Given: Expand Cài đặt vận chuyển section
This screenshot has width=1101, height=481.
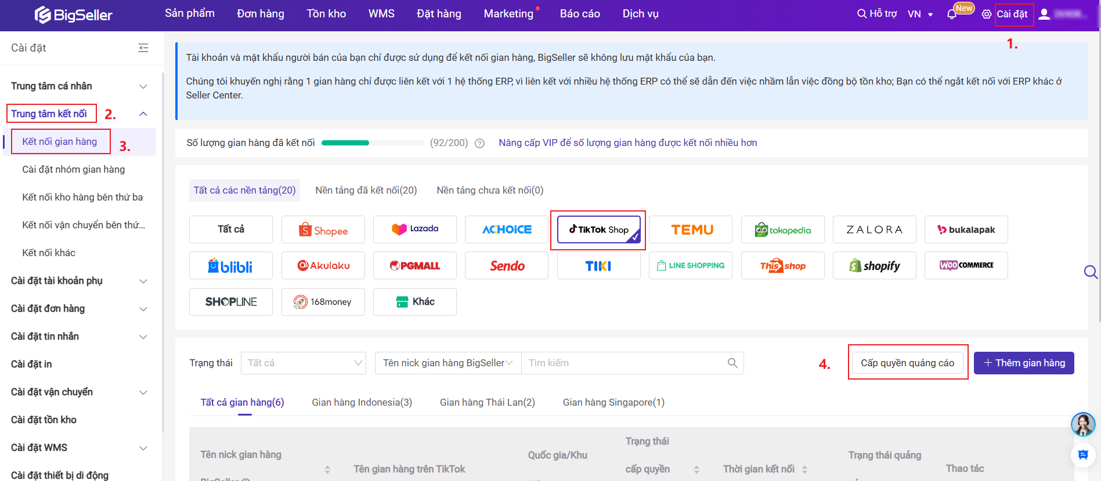Looking at the screenshot, I should pyautogui.click(x=143, y=392).
